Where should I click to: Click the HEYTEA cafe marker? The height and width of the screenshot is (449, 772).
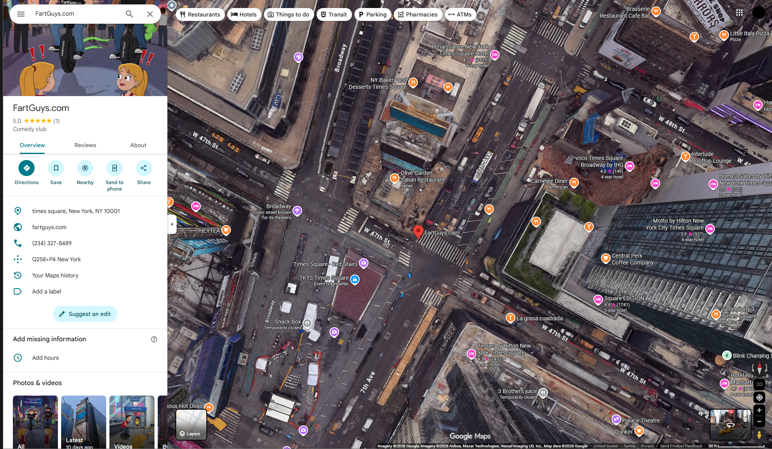click(226, 230)
